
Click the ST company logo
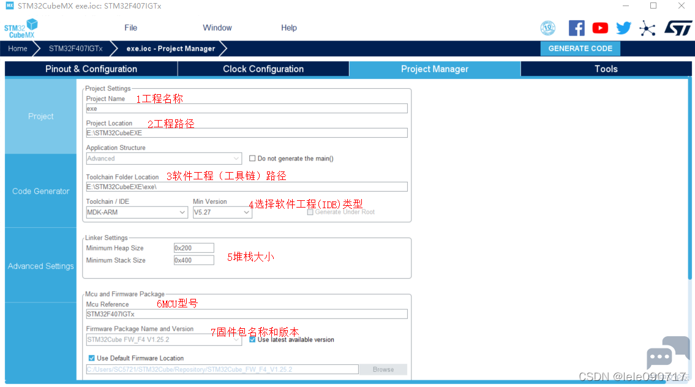point(678,28)
